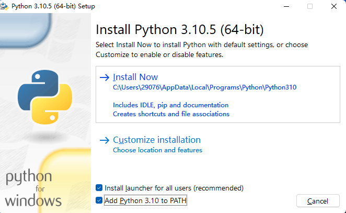This screenshot has width=346, height=213.
Task: Close the Python Setup window
Action: click(x=334, y=6)
